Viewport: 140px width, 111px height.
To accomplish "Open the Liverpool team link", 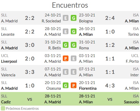I will pyautogui.click(x=9, y=61).
